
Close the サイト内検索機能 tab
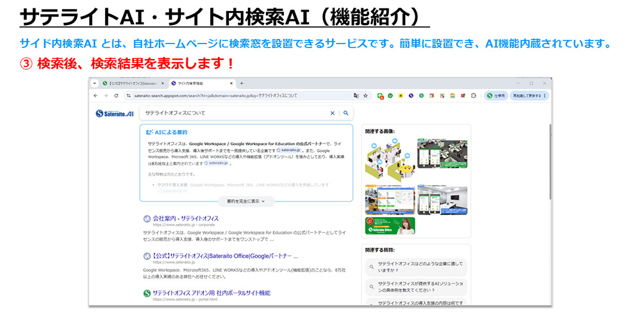pos(231,83)
